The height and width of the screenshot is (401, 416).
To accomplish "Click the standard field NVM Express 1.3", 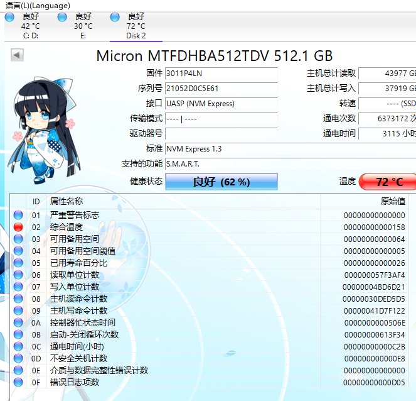I will coord(291,149).
